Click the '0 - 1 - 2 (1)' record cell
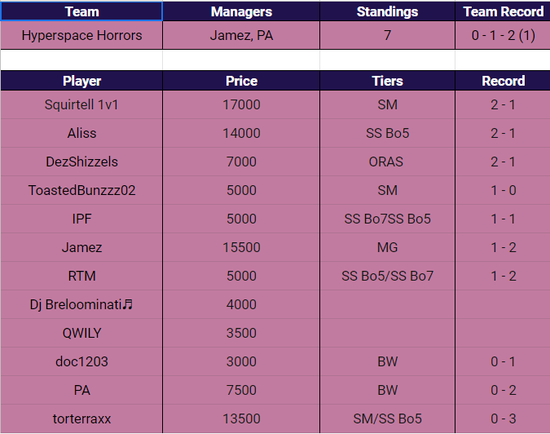This screenshot has height=434, width=550. [x=503, y=36]
